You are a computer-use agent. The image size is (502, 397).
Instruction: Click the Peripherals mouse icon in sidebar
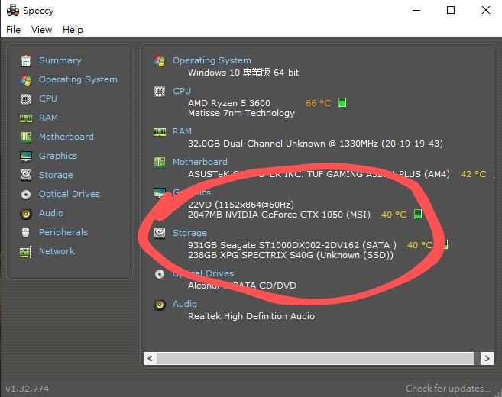click(26, 232)
